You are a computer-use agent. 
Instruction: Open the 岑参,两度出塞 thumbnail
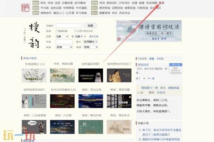(x=62, y=75)
